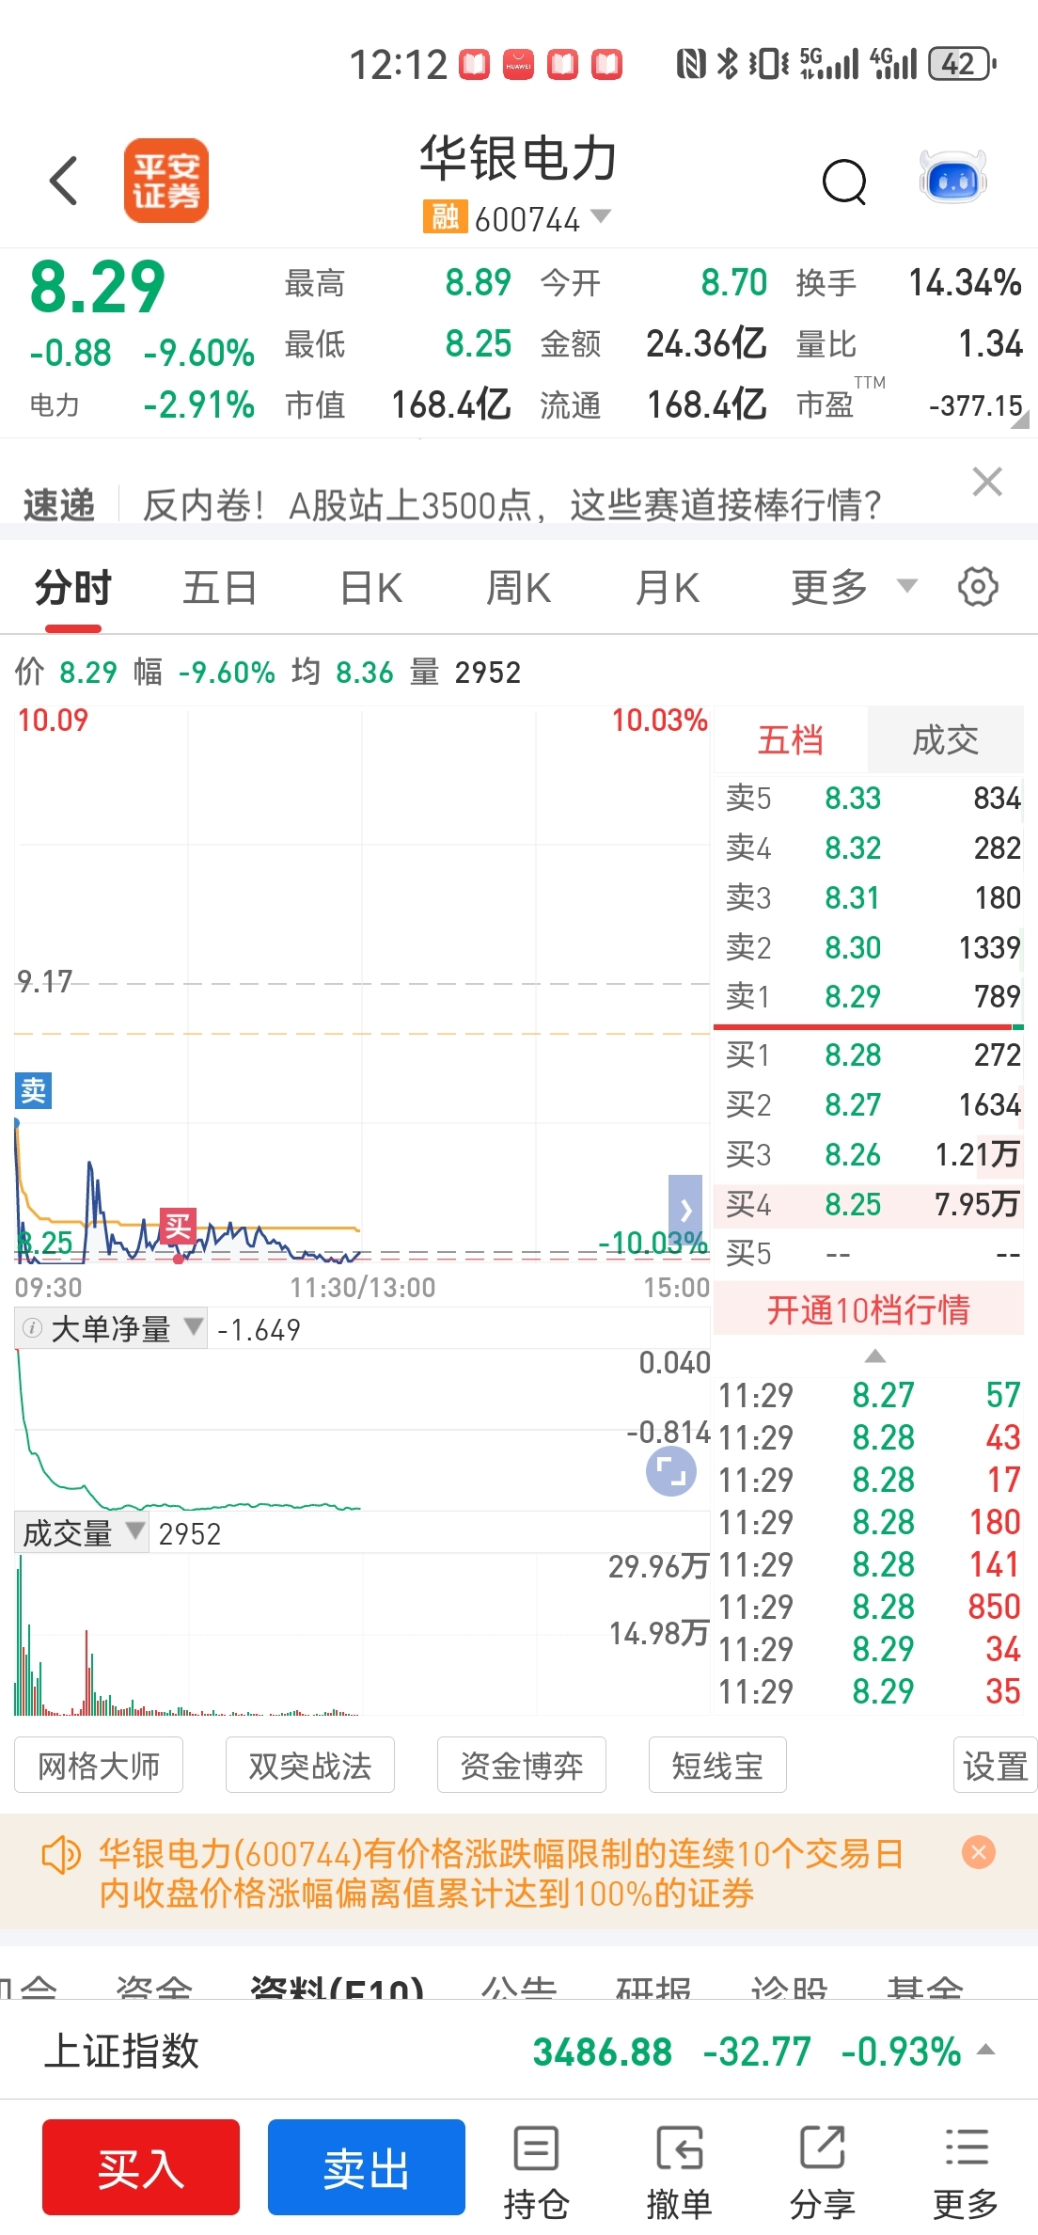The image size is (1038, 2235).
Task: Tap the red 买 marker on chart
Action: [178, 1226]
